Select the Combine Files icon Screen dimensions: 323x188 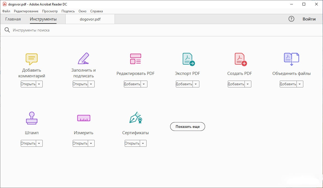tap(291, 59)
